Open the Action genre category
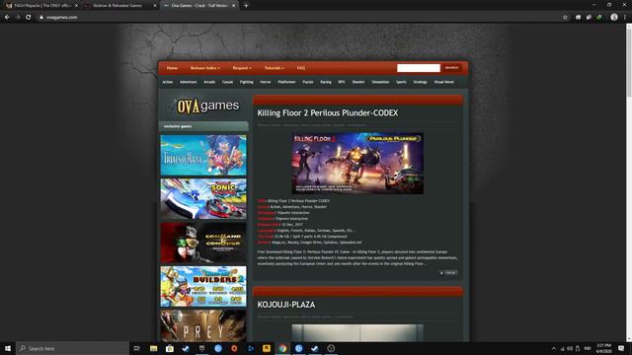This screenshot has height=355, width=632. tap(167, 82)
